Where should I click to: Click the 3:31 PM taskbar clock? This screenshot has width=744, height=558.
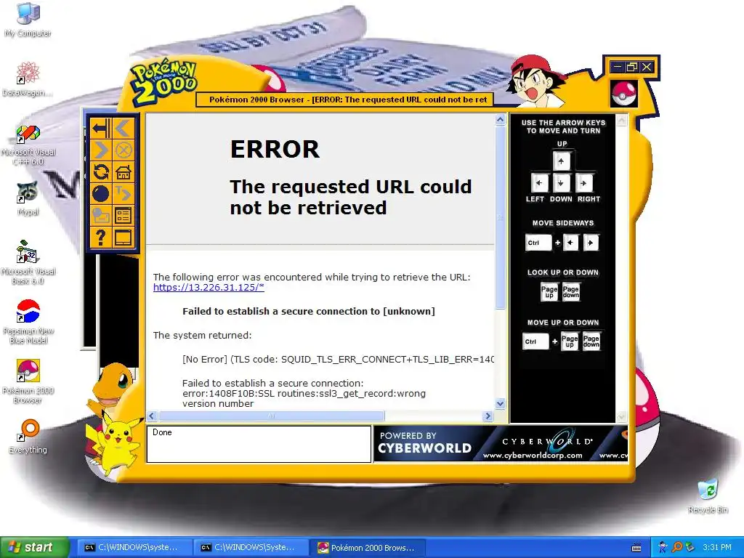click(x=717, y=548)
